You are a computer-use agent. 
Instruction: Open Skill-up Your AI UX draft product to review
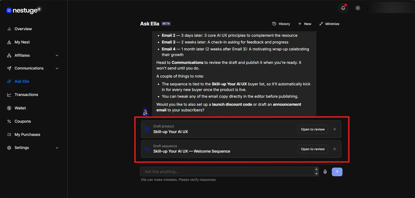(x=313, y=129)
